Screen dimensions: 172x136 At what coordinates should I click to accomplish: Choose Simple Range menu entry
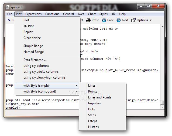pos(47,46)
